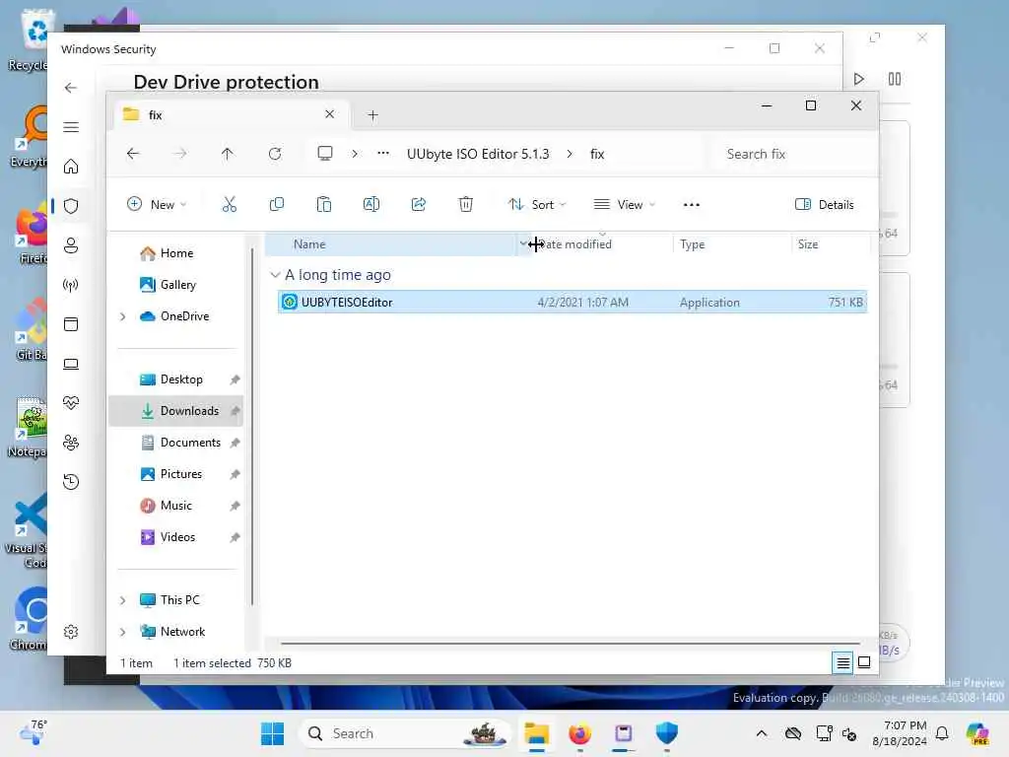Image resolution: width=1009 pixels, height=757 pixels.
Task: Open Account protection in Windows Security sidebar
Action: pyautogui.click(x=71, y=245)
